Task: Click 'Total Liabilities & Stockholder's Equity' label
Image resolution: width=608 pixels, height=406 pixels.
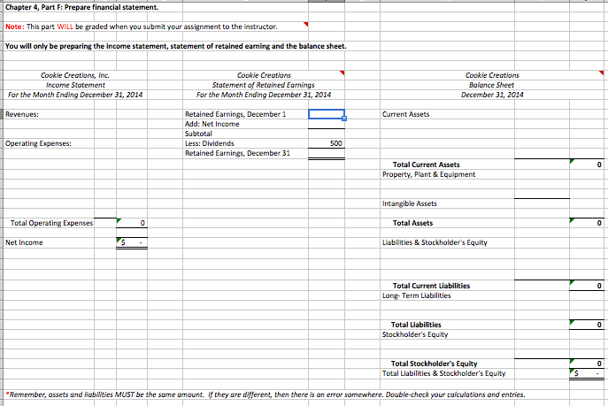Action: 444,373
